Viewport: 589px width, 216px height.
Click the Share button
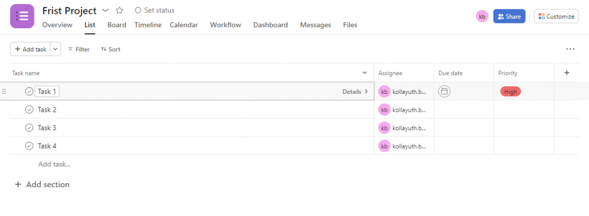[x=509, y=16]
